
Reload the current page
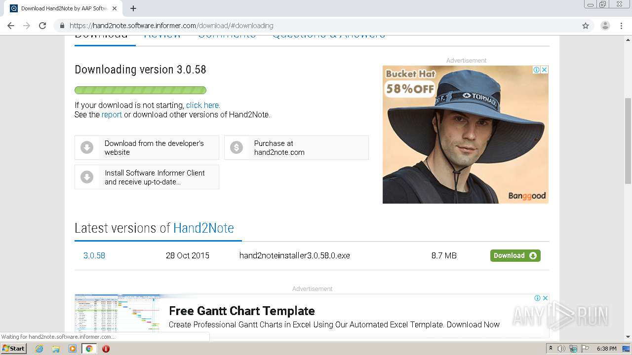(x=42, y=26)
